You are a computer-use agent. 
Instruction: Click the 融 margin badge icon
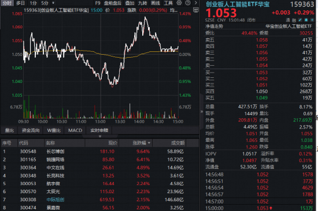click(x=294, y=20)
